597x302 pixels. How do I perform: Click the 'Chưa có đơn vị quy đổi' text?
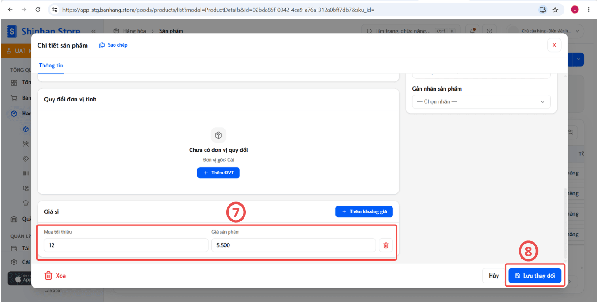coord(218,150)
